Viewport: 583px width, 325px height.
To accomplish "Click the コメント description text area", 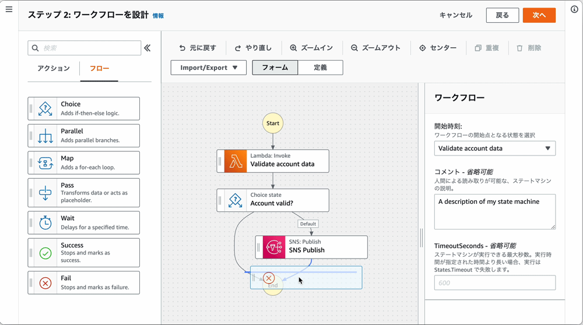I will pyautogui.click(x=495, y=211).
